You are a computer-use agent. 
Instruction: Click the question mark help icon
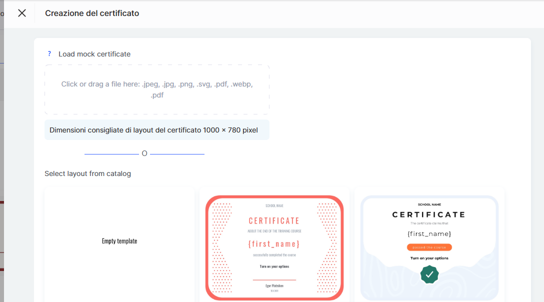49,53
